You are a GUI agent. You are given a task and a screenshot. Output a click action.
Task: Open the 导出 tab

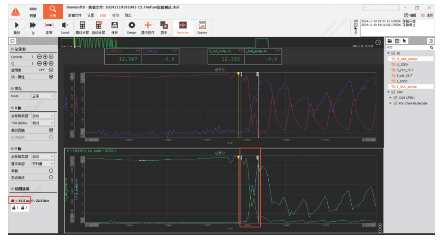click(128, 16)
